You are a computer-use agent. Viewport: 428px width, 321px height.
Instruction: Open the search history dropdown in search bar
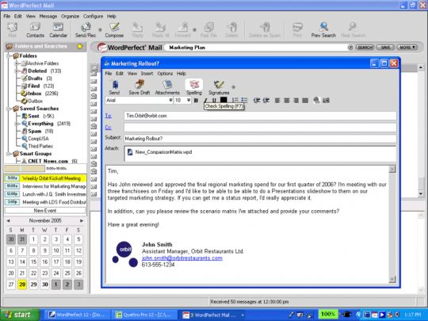click(350, 48)
